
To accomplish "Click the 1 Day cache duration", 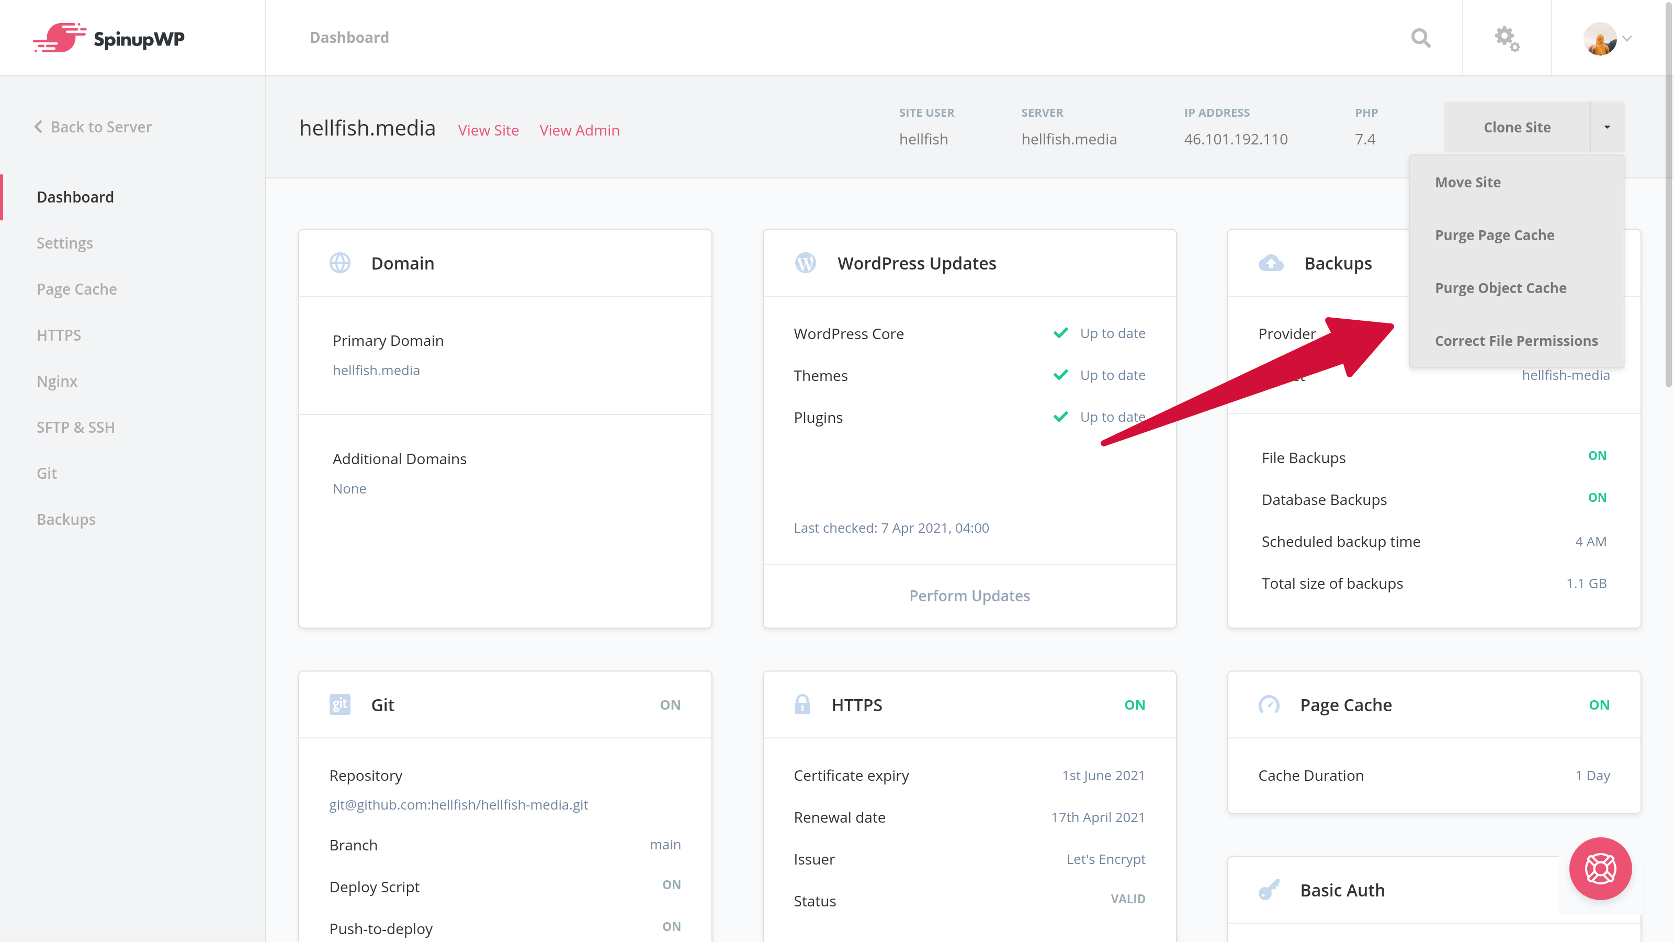I will 1592,775.
